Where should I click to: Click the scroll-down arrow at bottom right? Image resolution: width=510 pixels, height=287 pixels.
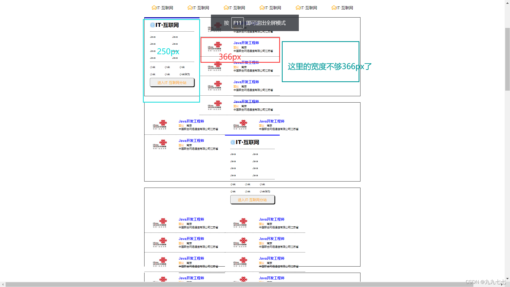[507, 279]
